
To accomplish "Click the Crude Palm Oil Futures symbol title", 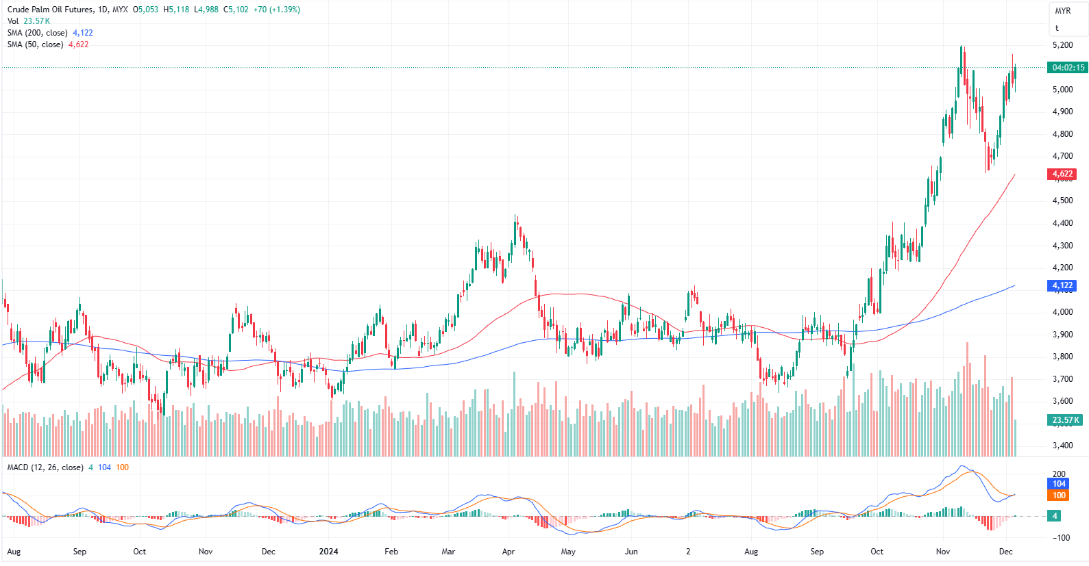I will tap(50, 10).
